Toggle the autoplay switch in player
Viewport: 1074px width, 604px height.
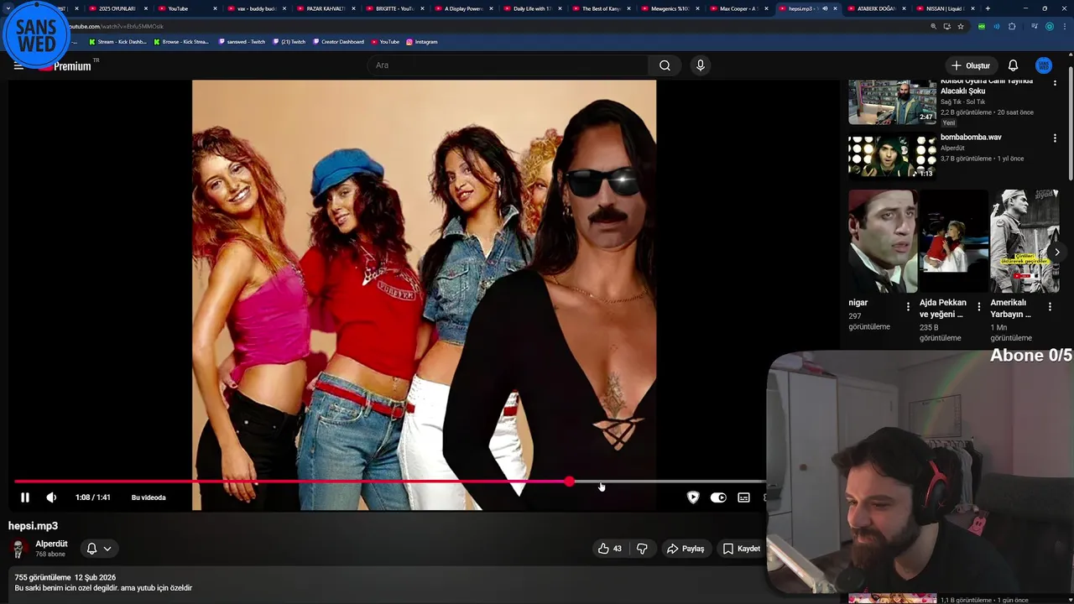coord(718,497)
